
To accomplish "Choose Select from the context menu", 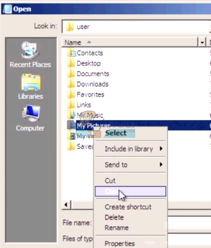I will coord(130,133).
